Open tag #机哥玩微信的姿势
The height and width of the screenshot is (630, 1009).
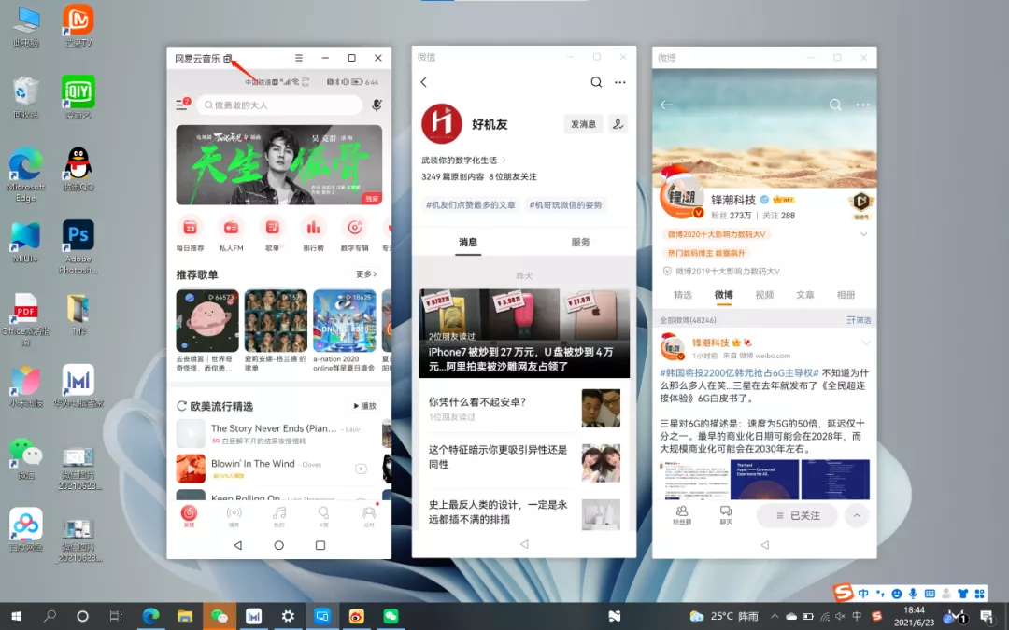pos(565,205)
